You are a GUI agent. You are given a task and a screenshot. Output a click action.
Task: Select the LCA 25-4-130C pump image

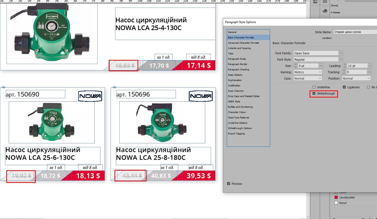[52, 33]
